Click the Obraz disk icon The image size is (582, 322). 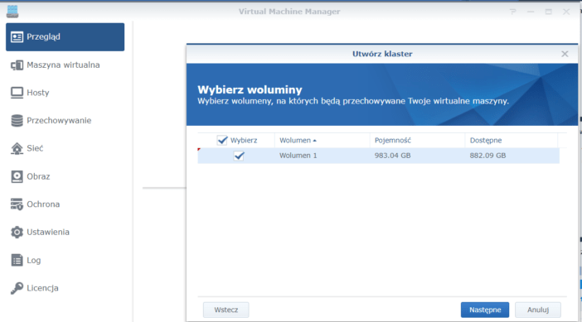click(17, 176)
